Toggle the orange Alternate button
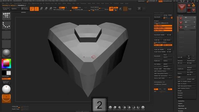This screenshot has width=199, height=112. click(x=6, y=79)
